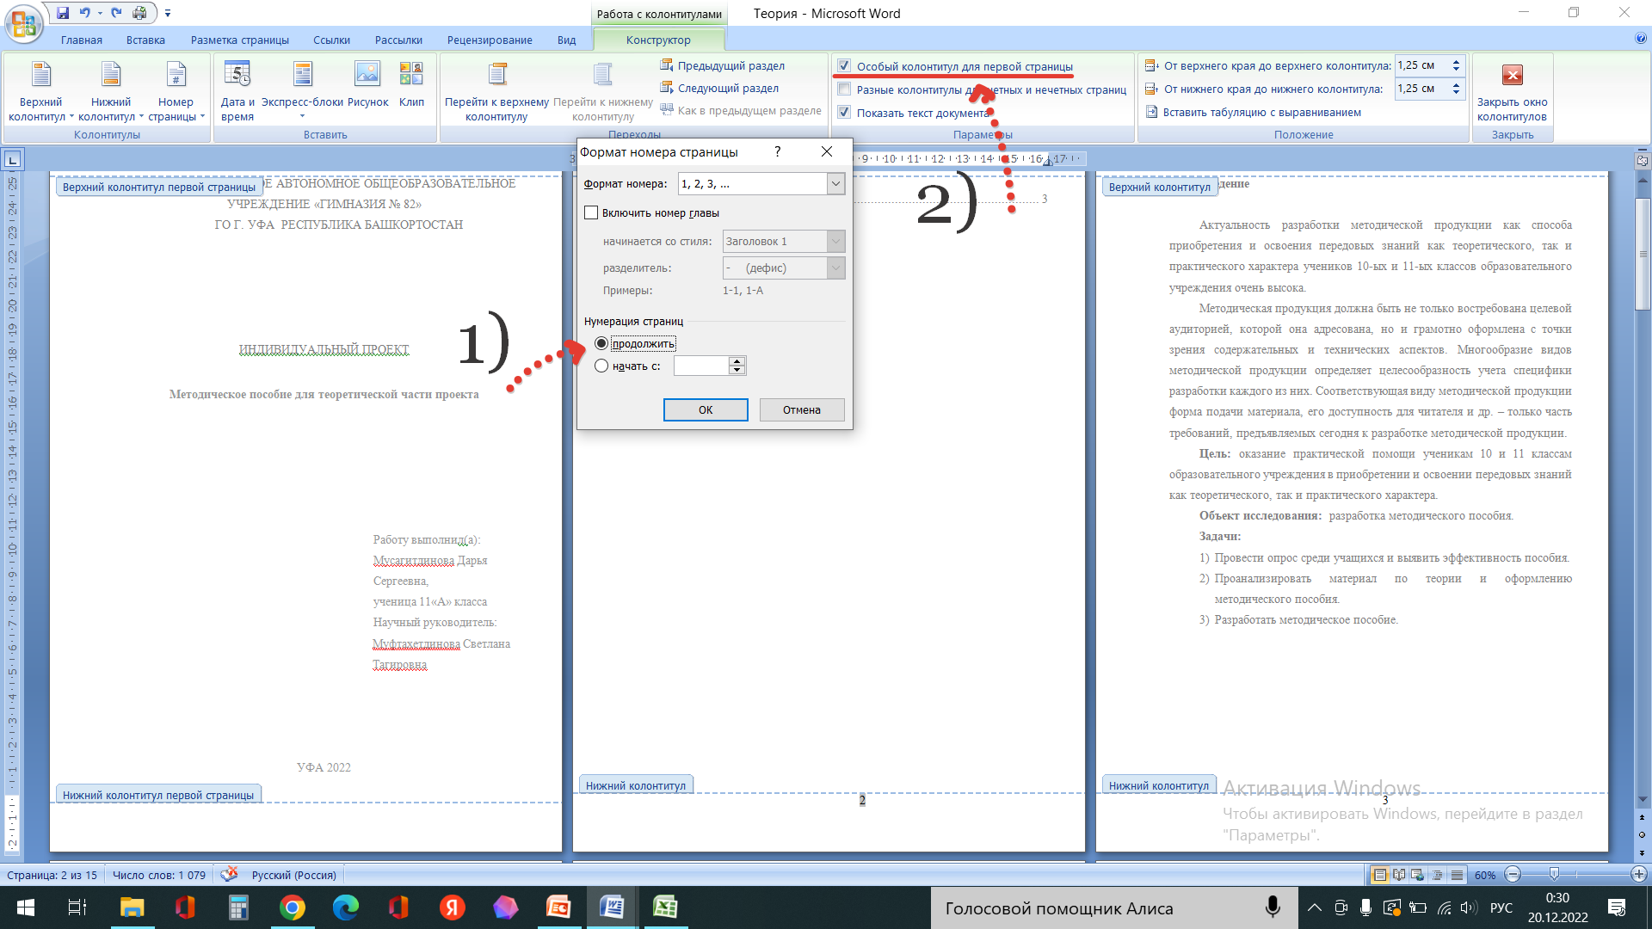Click the Save icon in quick access toolbar
Viewport: 1652px width, 929px height.
point(63,13)
